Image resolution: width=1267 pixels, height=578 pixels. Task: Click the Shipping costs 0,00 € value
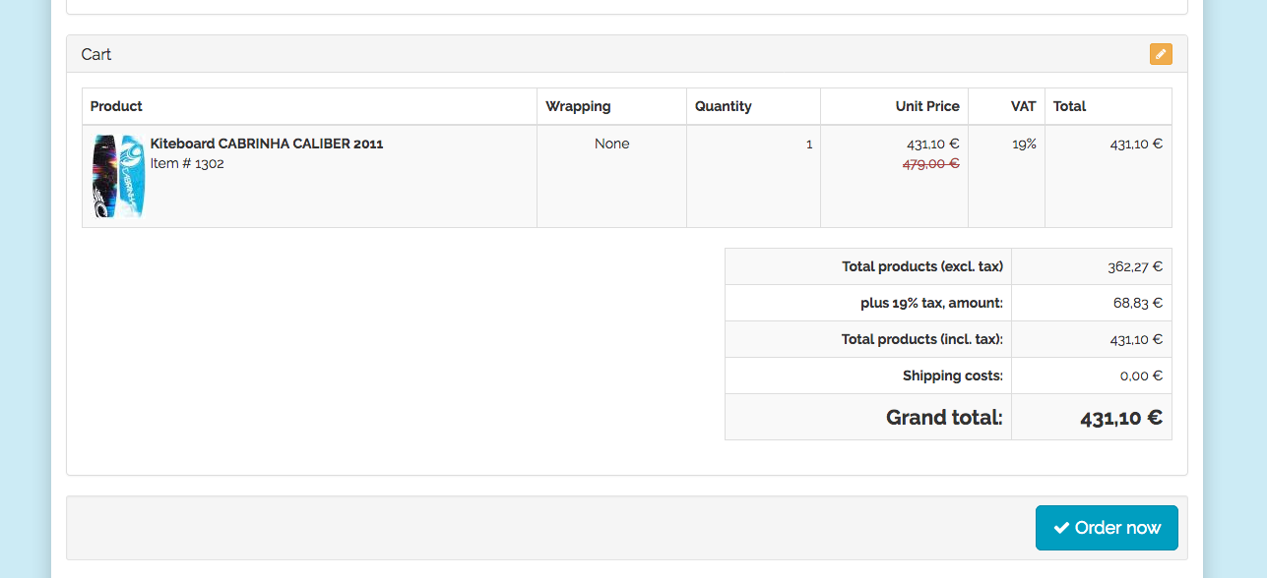[x=1141, y=376]
